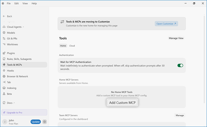Click the Manage View button
This screenshot has width=207, height=127.
click(x=176, y=38)
